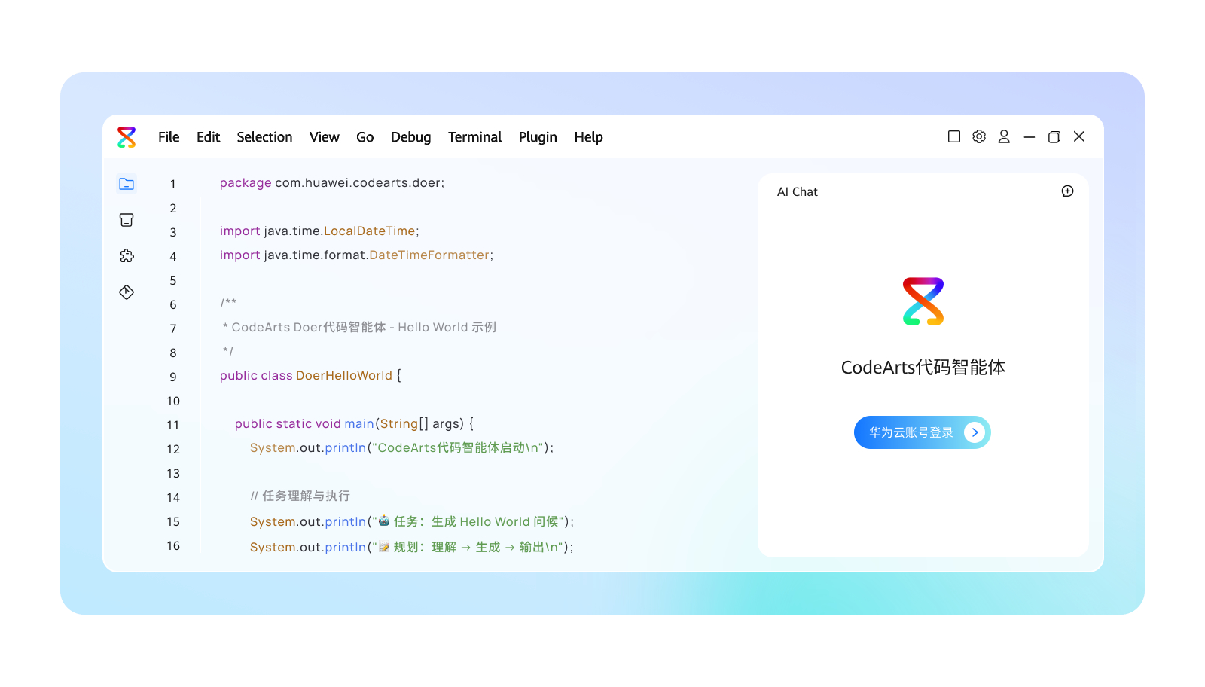Click the DoerHelloWorld class name in code
Image resolution: width=1205 pixels, height=687 pixels.
click(344, 376)
